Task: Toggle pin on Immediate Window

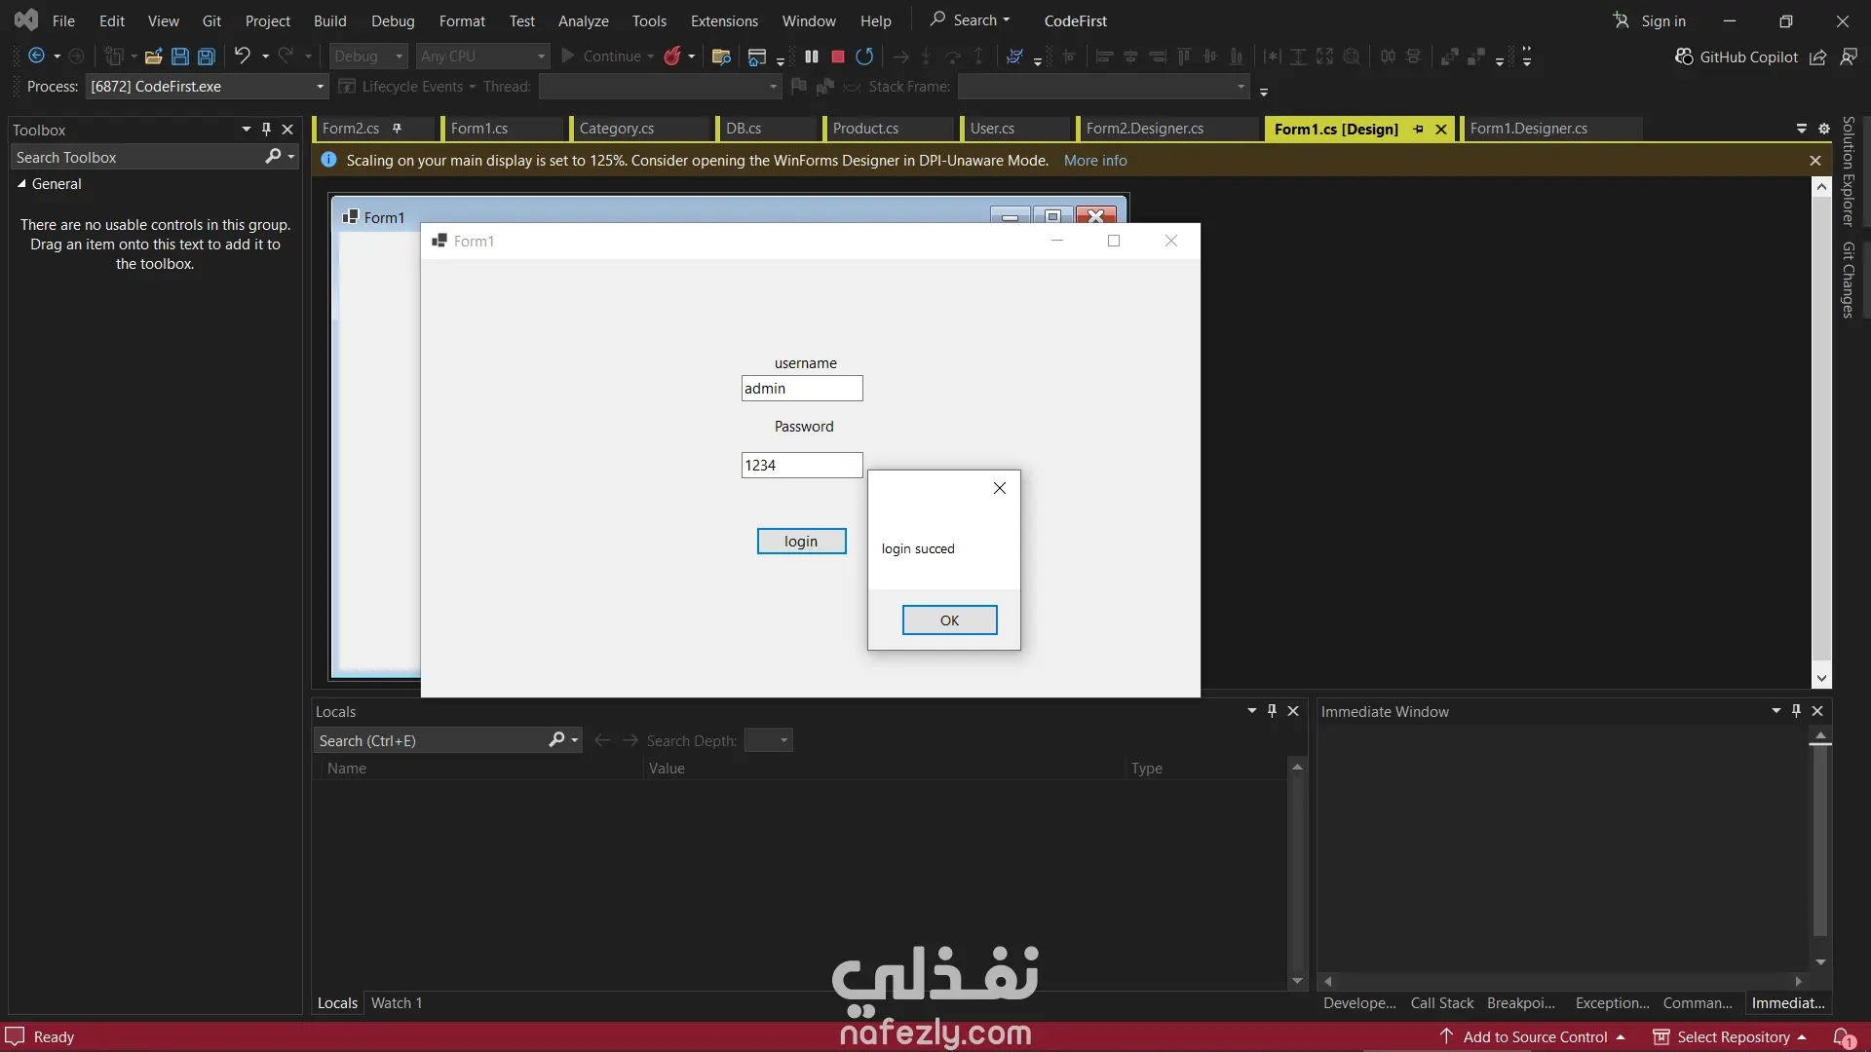Action: pyautogui.click(x=1796, y=711)
